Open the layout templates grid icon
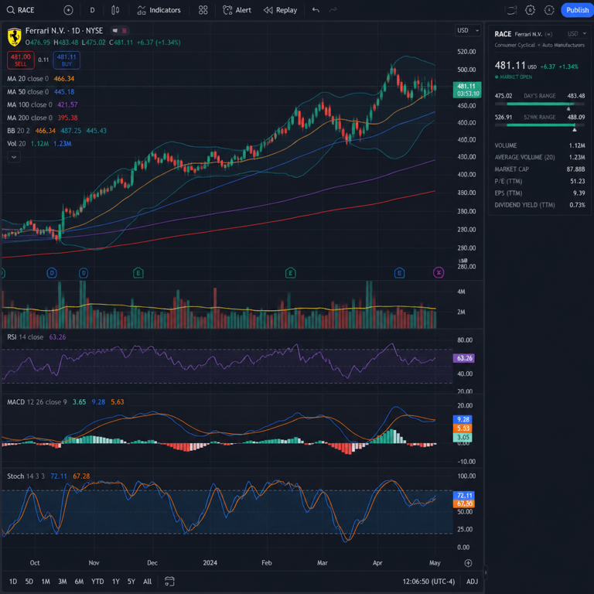Screen dimensions: 594x594 203,10
